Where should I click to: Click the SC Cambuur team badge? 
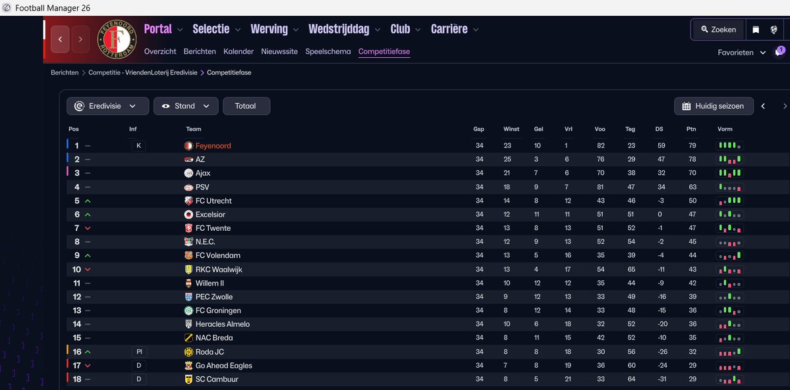point(188,379)
